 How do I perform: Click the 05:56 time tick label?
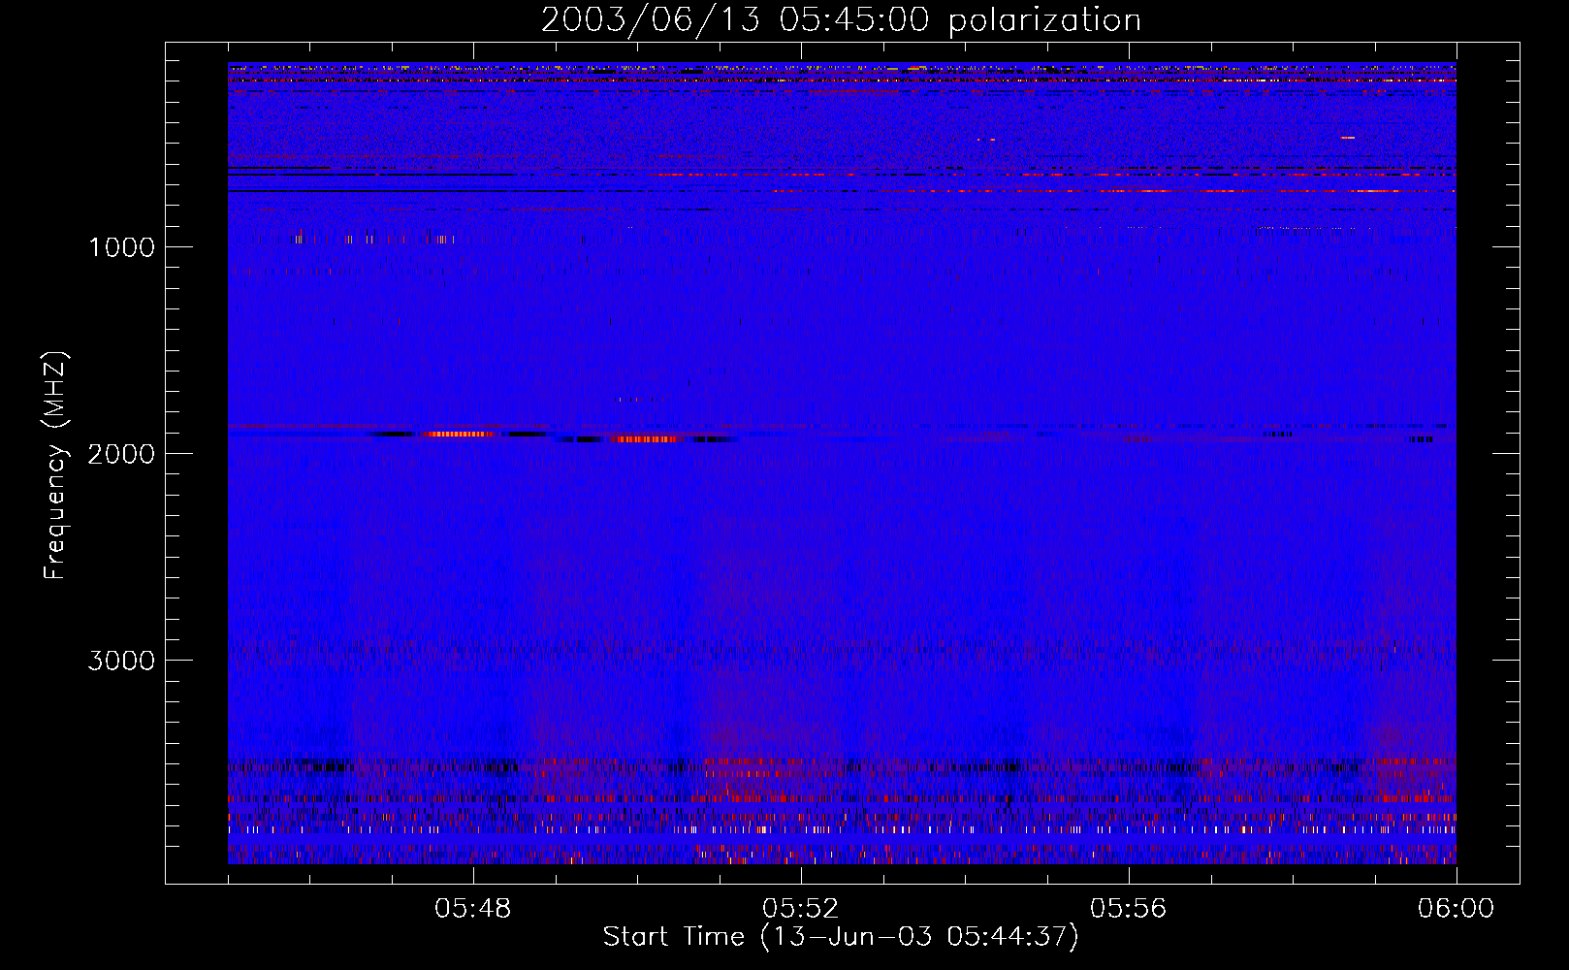click(x=1129, y=909)
